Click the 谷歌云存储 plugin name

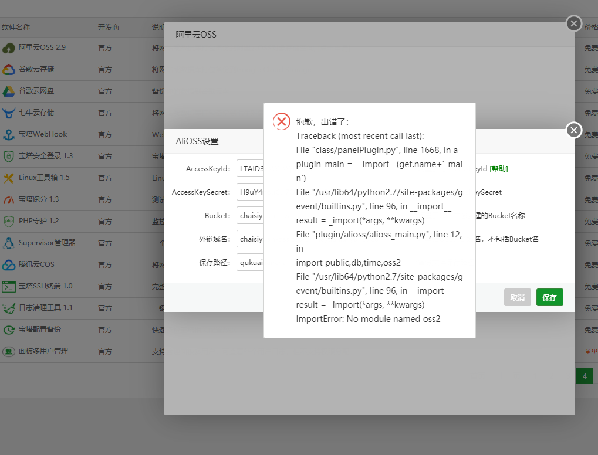coord(36,69)
